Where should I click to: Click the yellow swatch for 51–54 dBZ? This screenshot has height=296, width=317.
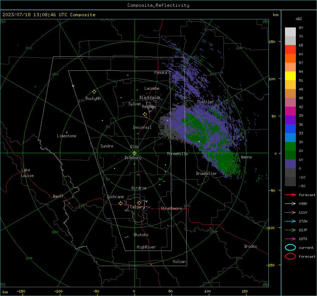[x=290, y=76]
